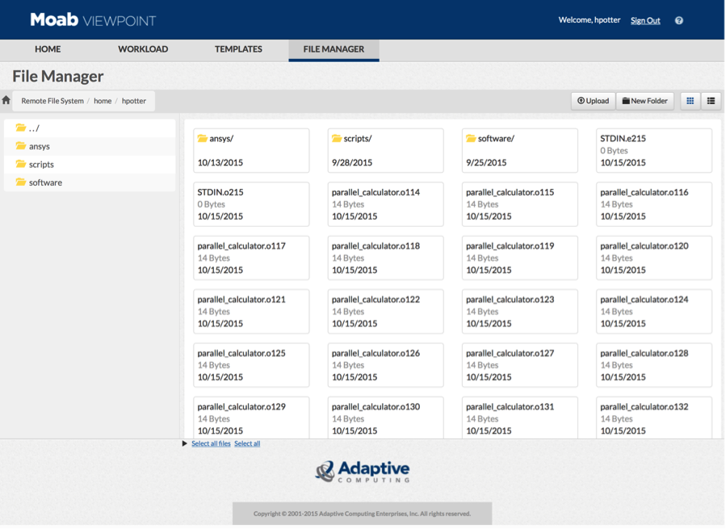Screen dimensions: 726x529
Task: Select file parallel_calculator.o126
Action: [386, 366]
